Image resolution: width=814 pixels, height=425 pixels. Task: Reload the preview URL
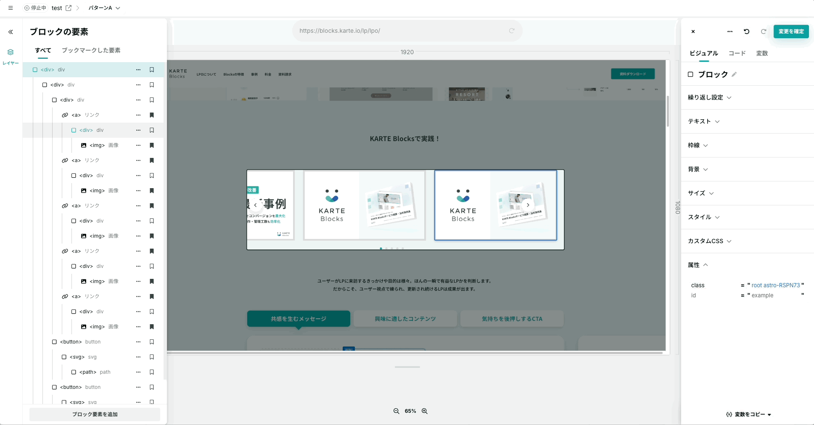point(512,31)
